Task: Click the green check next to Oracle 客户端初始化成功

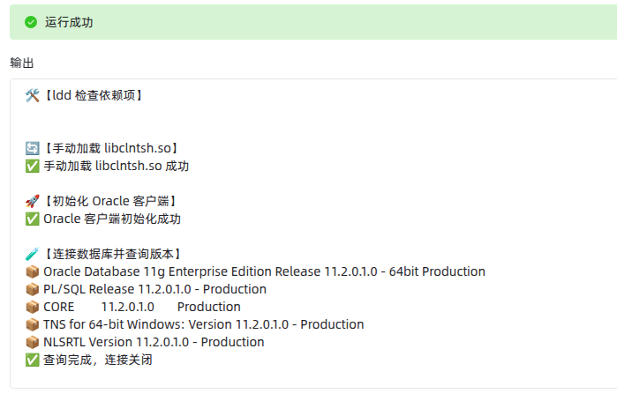Action: (33, 219)
